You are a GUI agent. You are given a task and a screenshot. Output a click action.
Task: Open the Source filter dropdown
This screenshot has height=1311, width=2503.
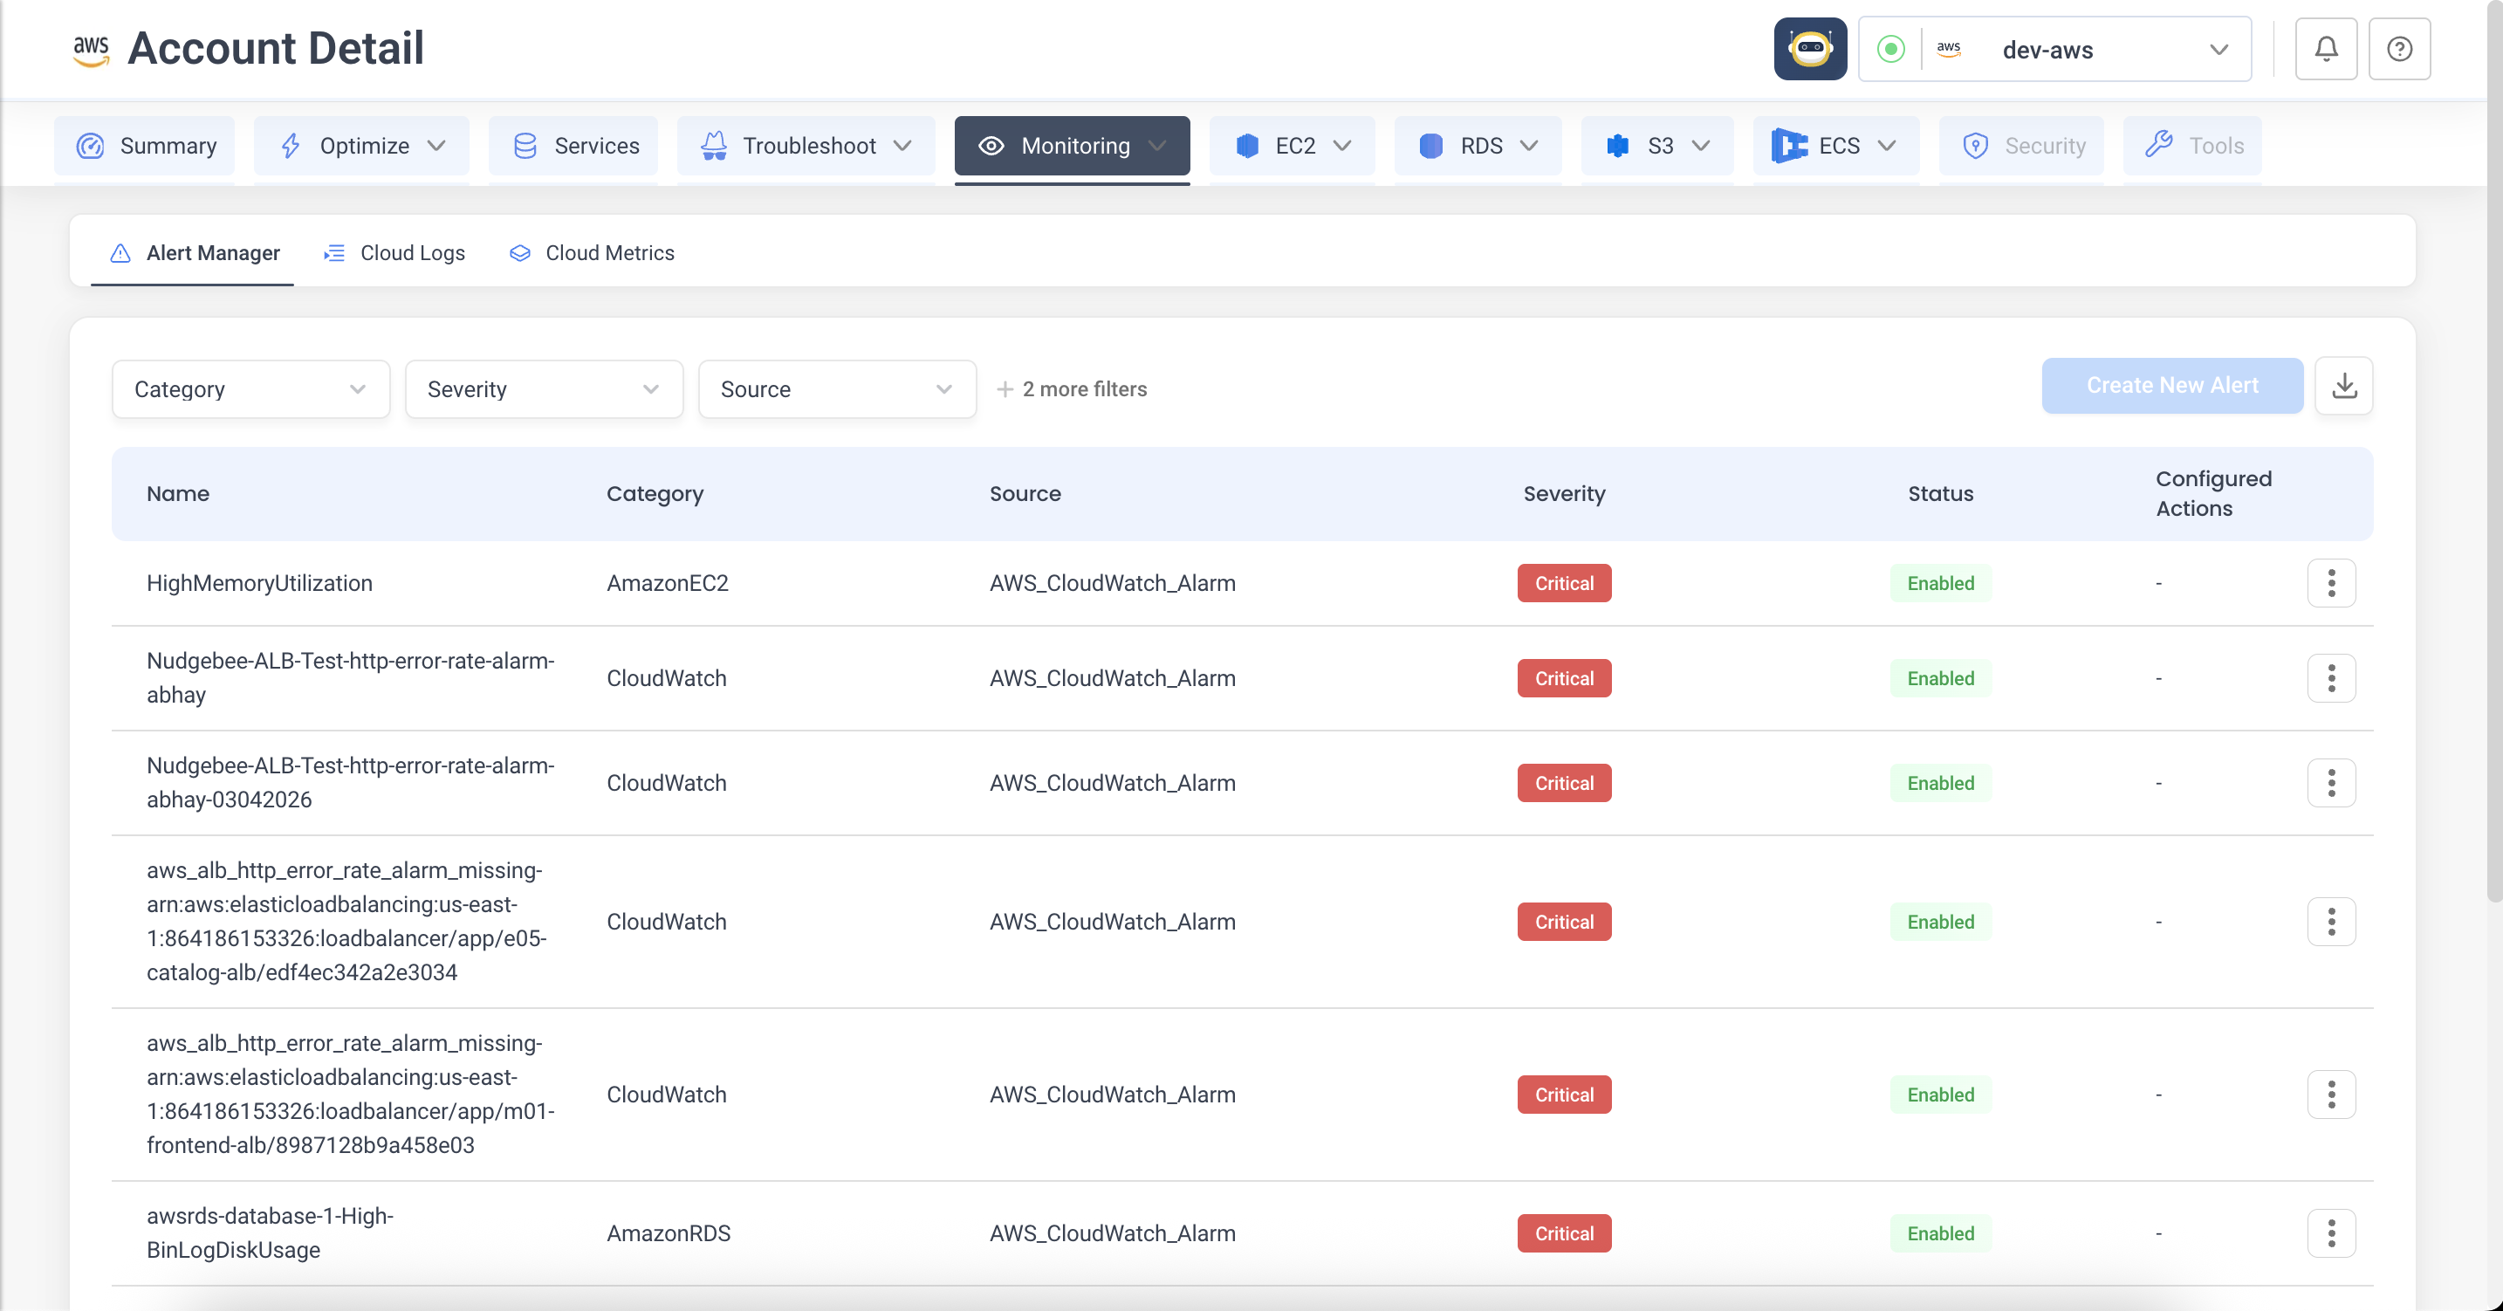837,389
